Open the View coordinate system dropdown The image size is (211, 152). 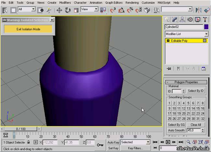89,9
